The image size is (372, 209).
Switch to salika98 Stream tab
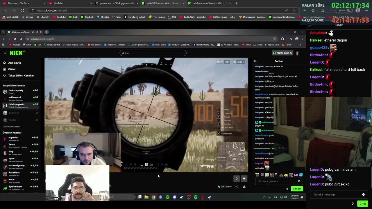coord(163,3)
